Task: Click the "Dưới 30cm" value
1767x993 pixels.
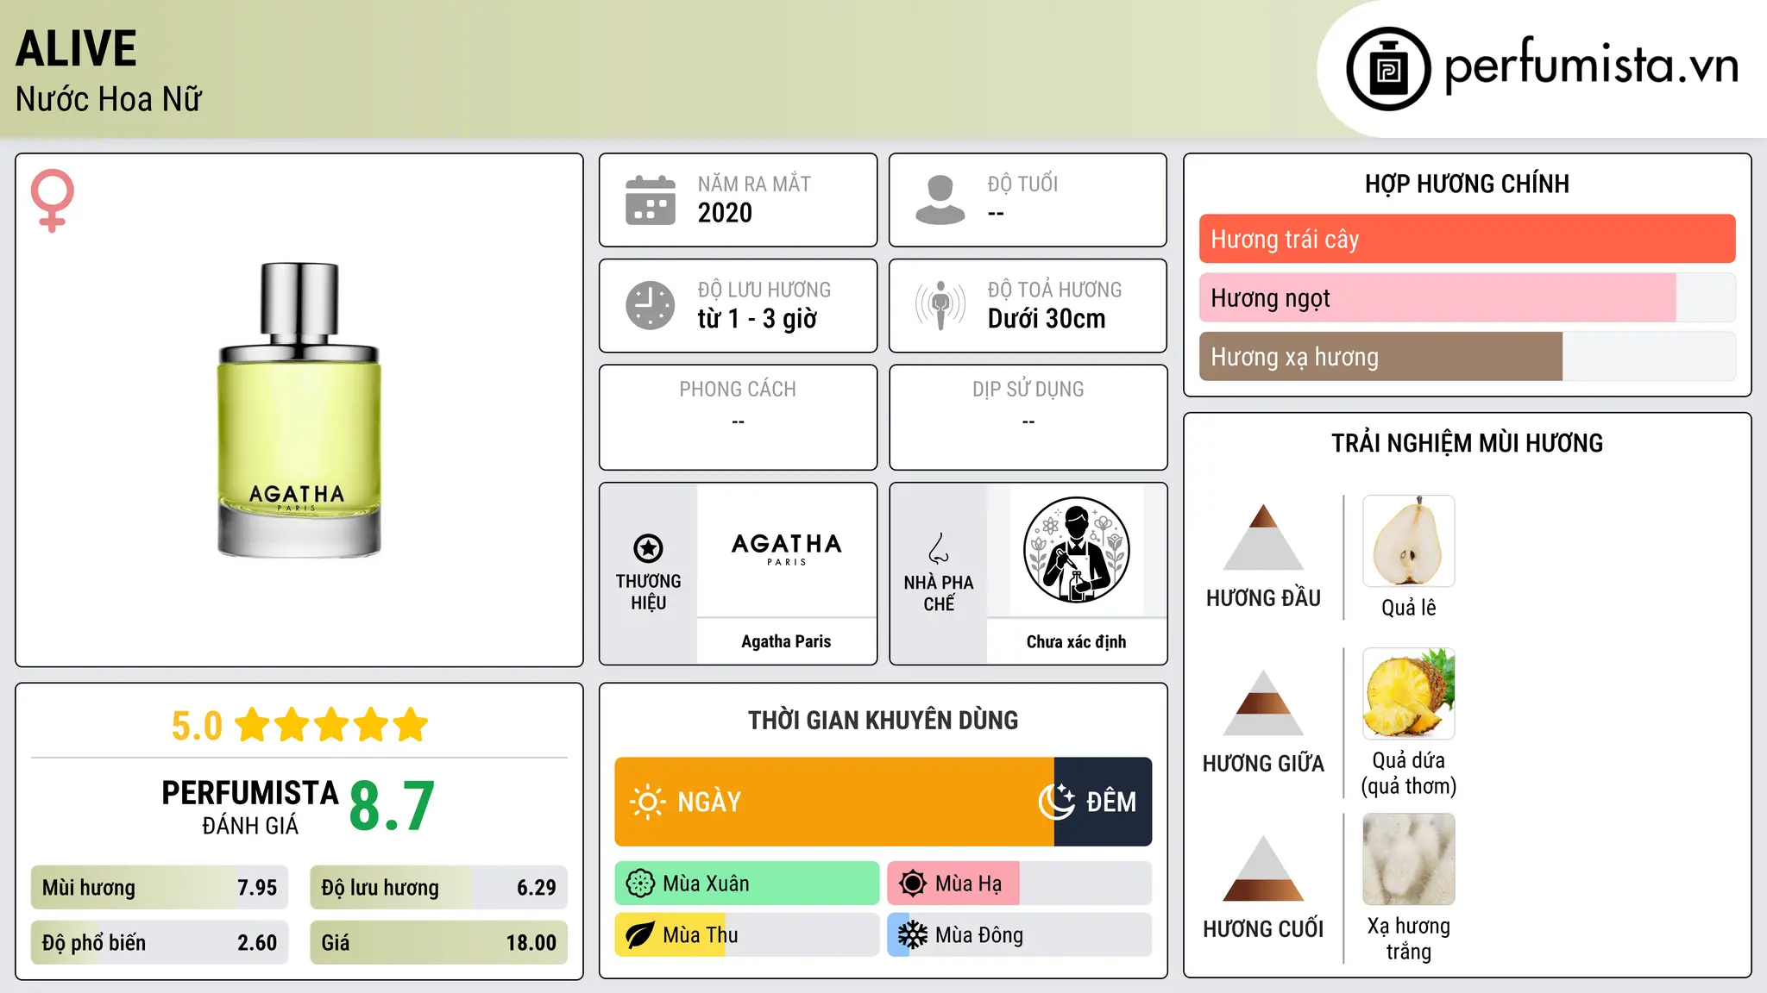Action: pos(1047,319)
